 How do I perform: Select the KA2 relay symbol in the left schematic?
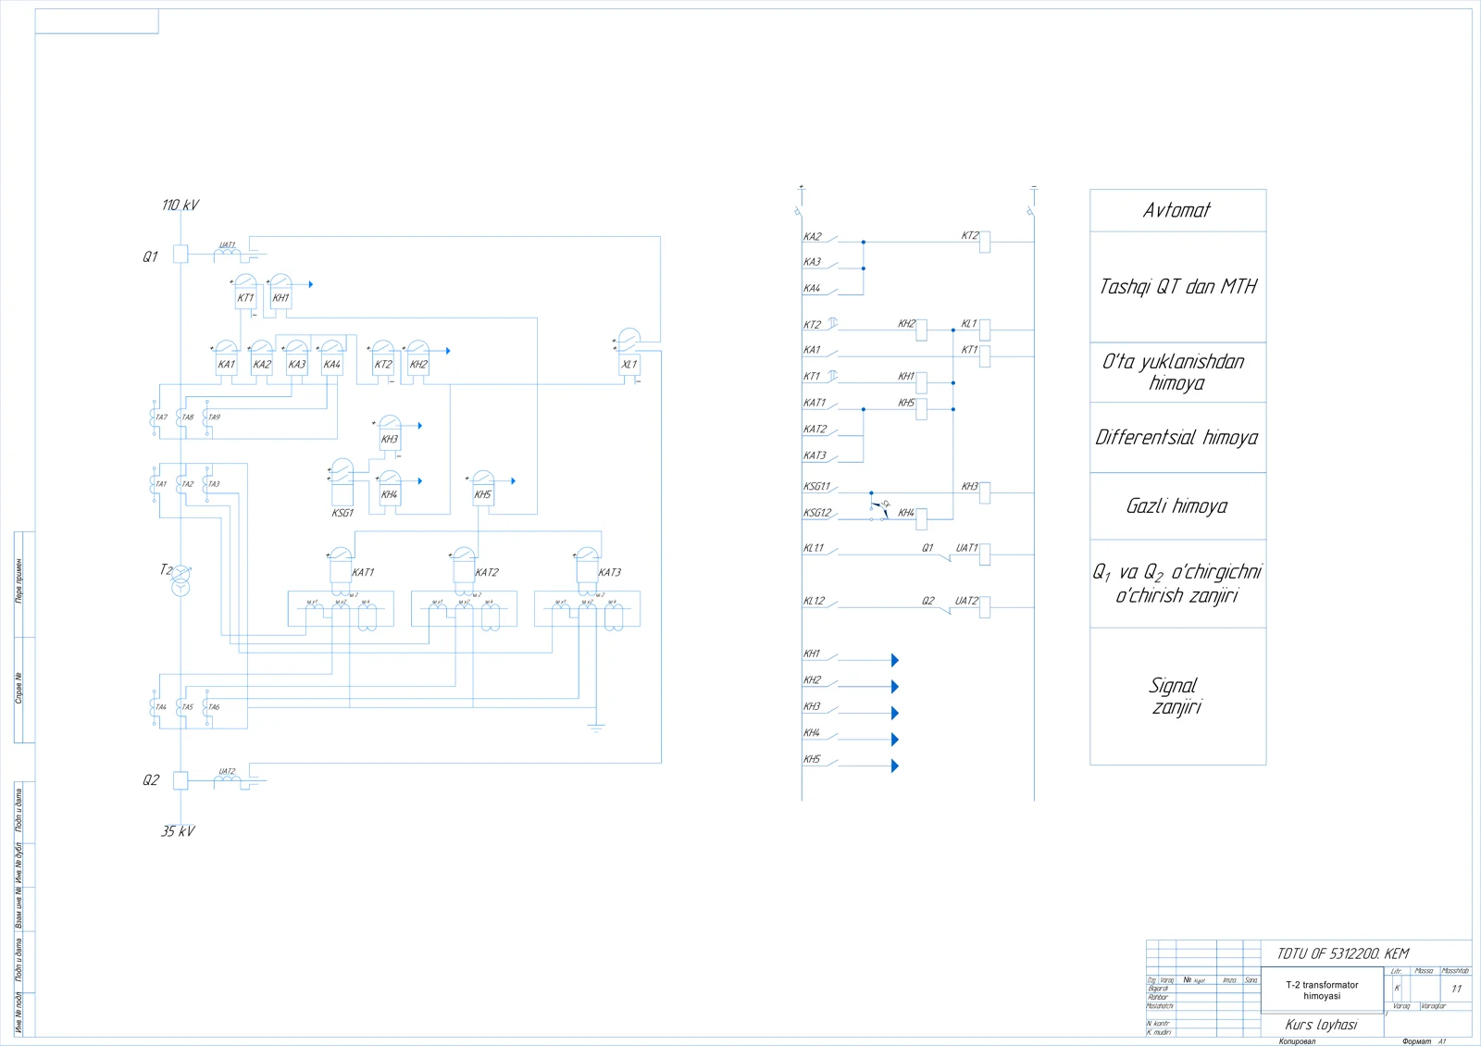262,358
